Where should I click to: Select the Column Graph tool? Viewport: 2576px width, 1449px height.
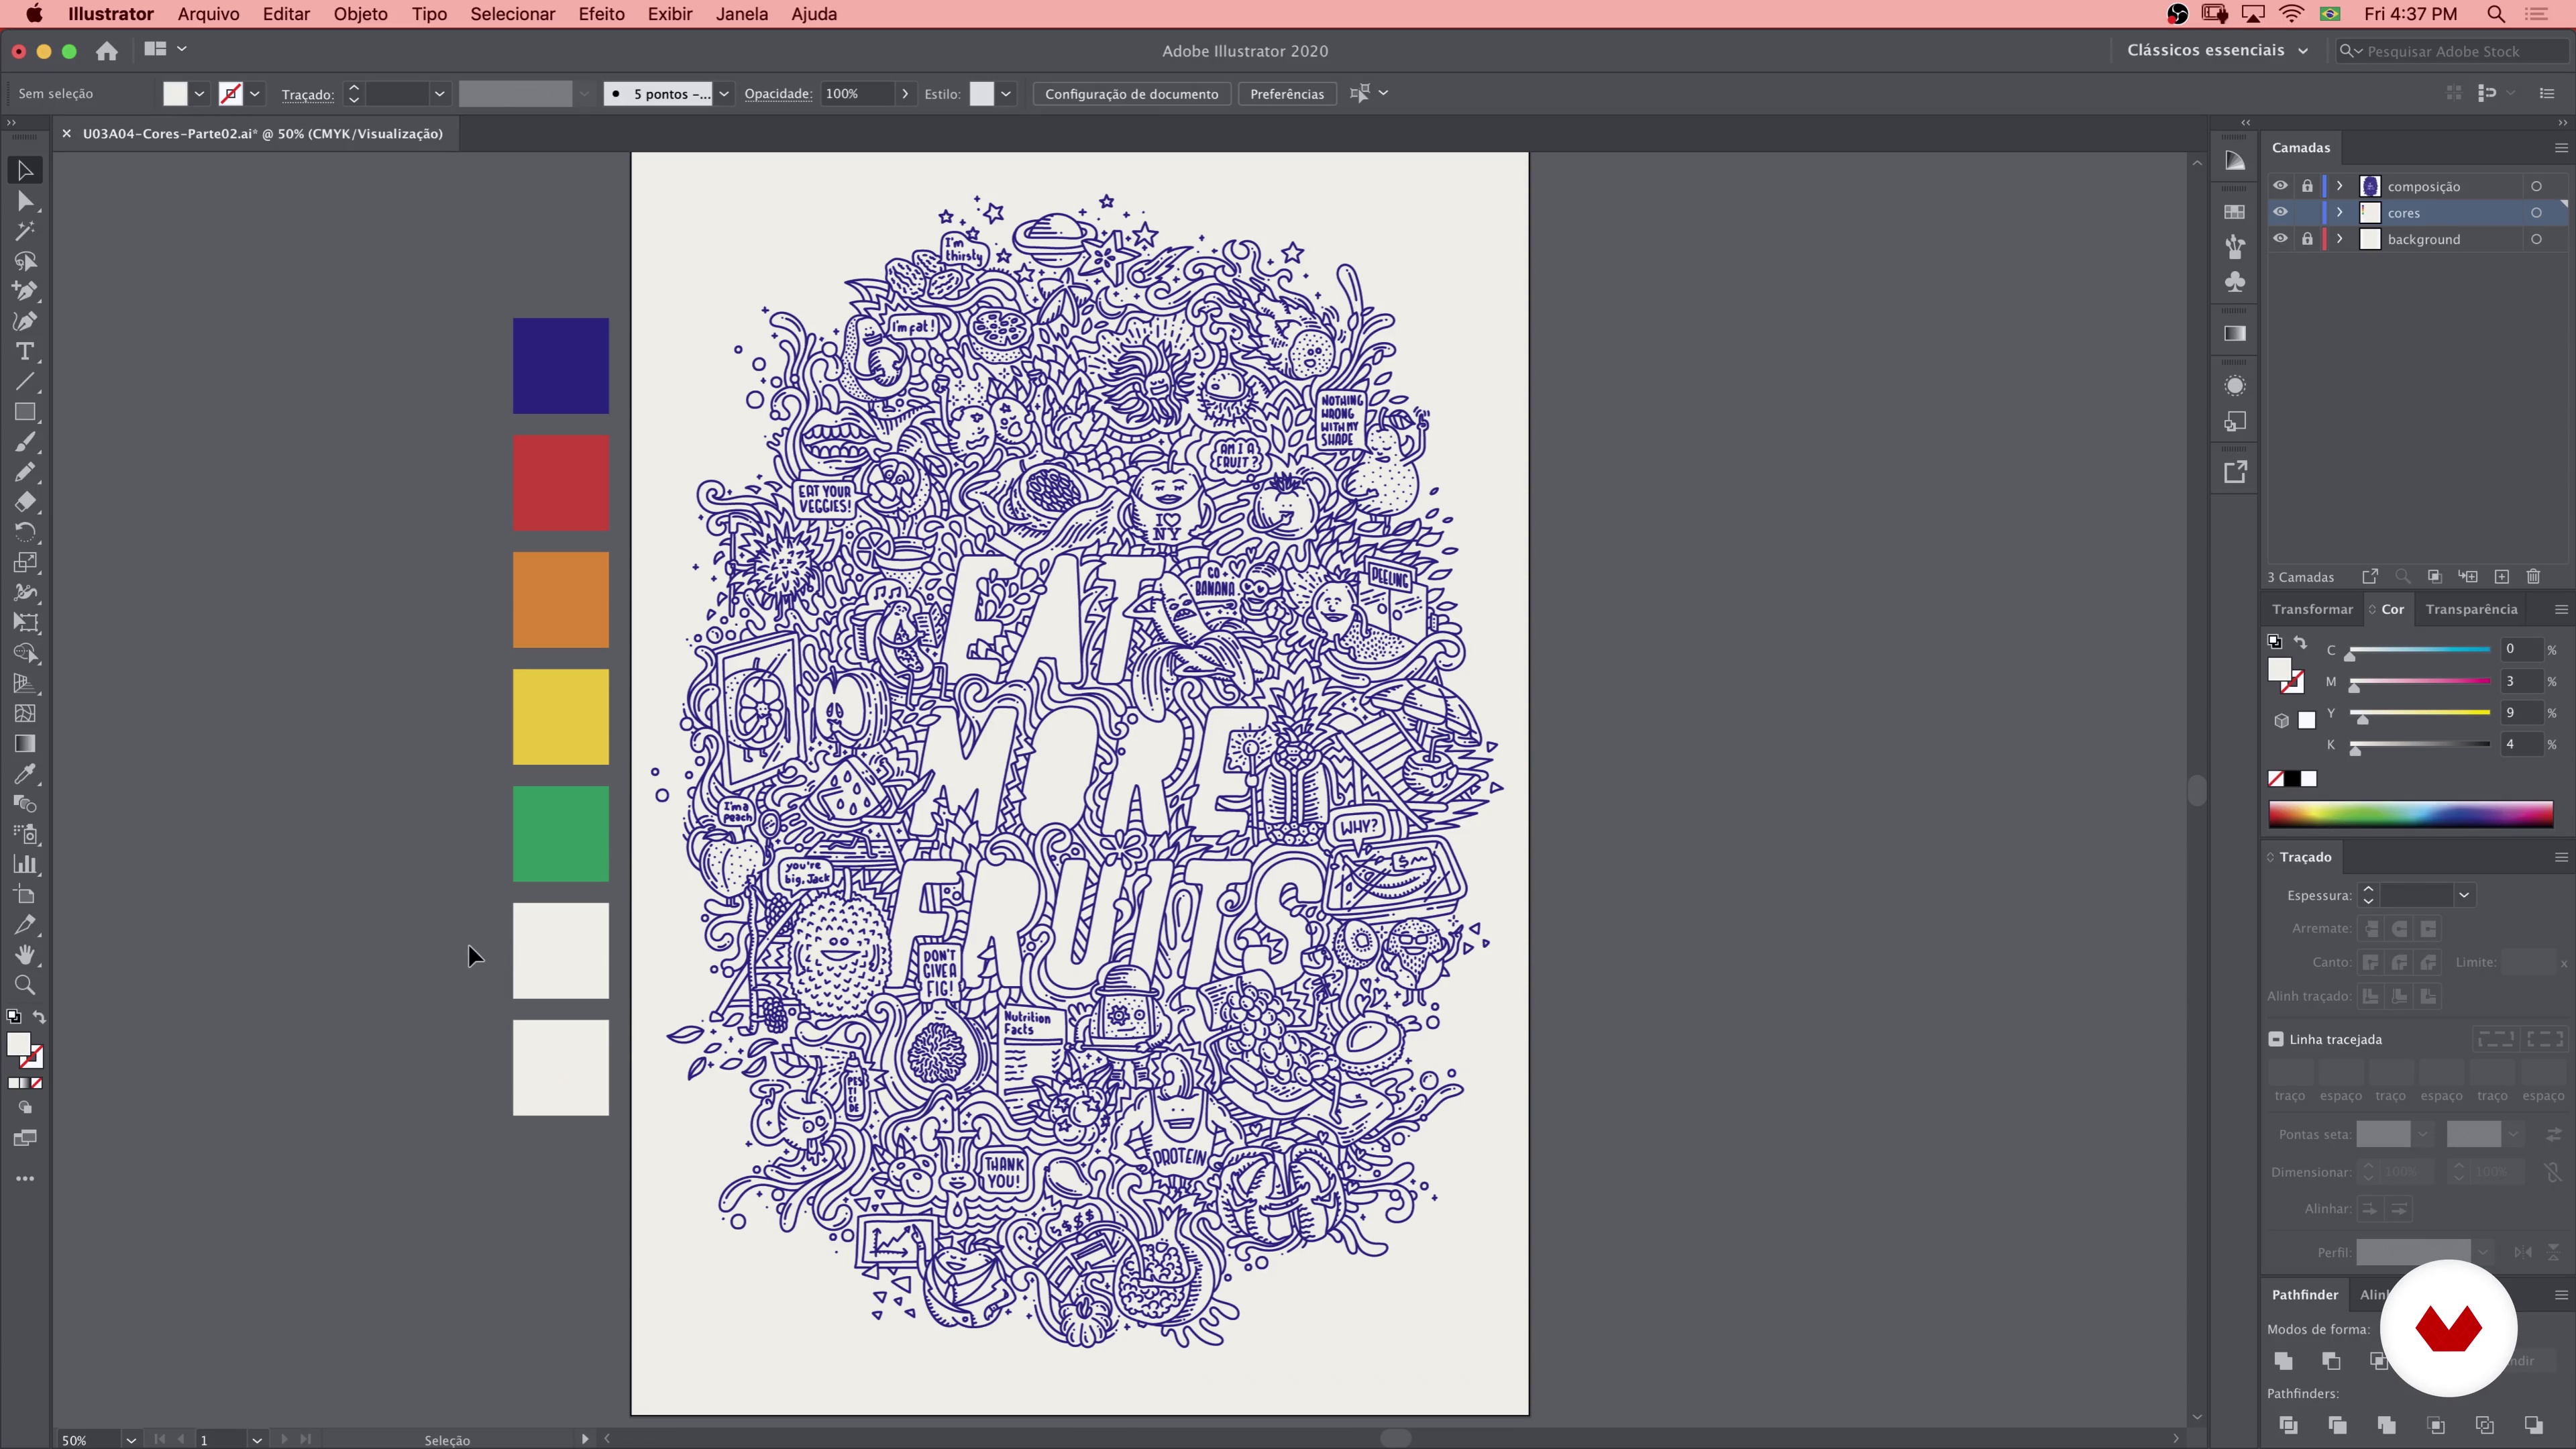pyautogui.click(x=25, y=865)
